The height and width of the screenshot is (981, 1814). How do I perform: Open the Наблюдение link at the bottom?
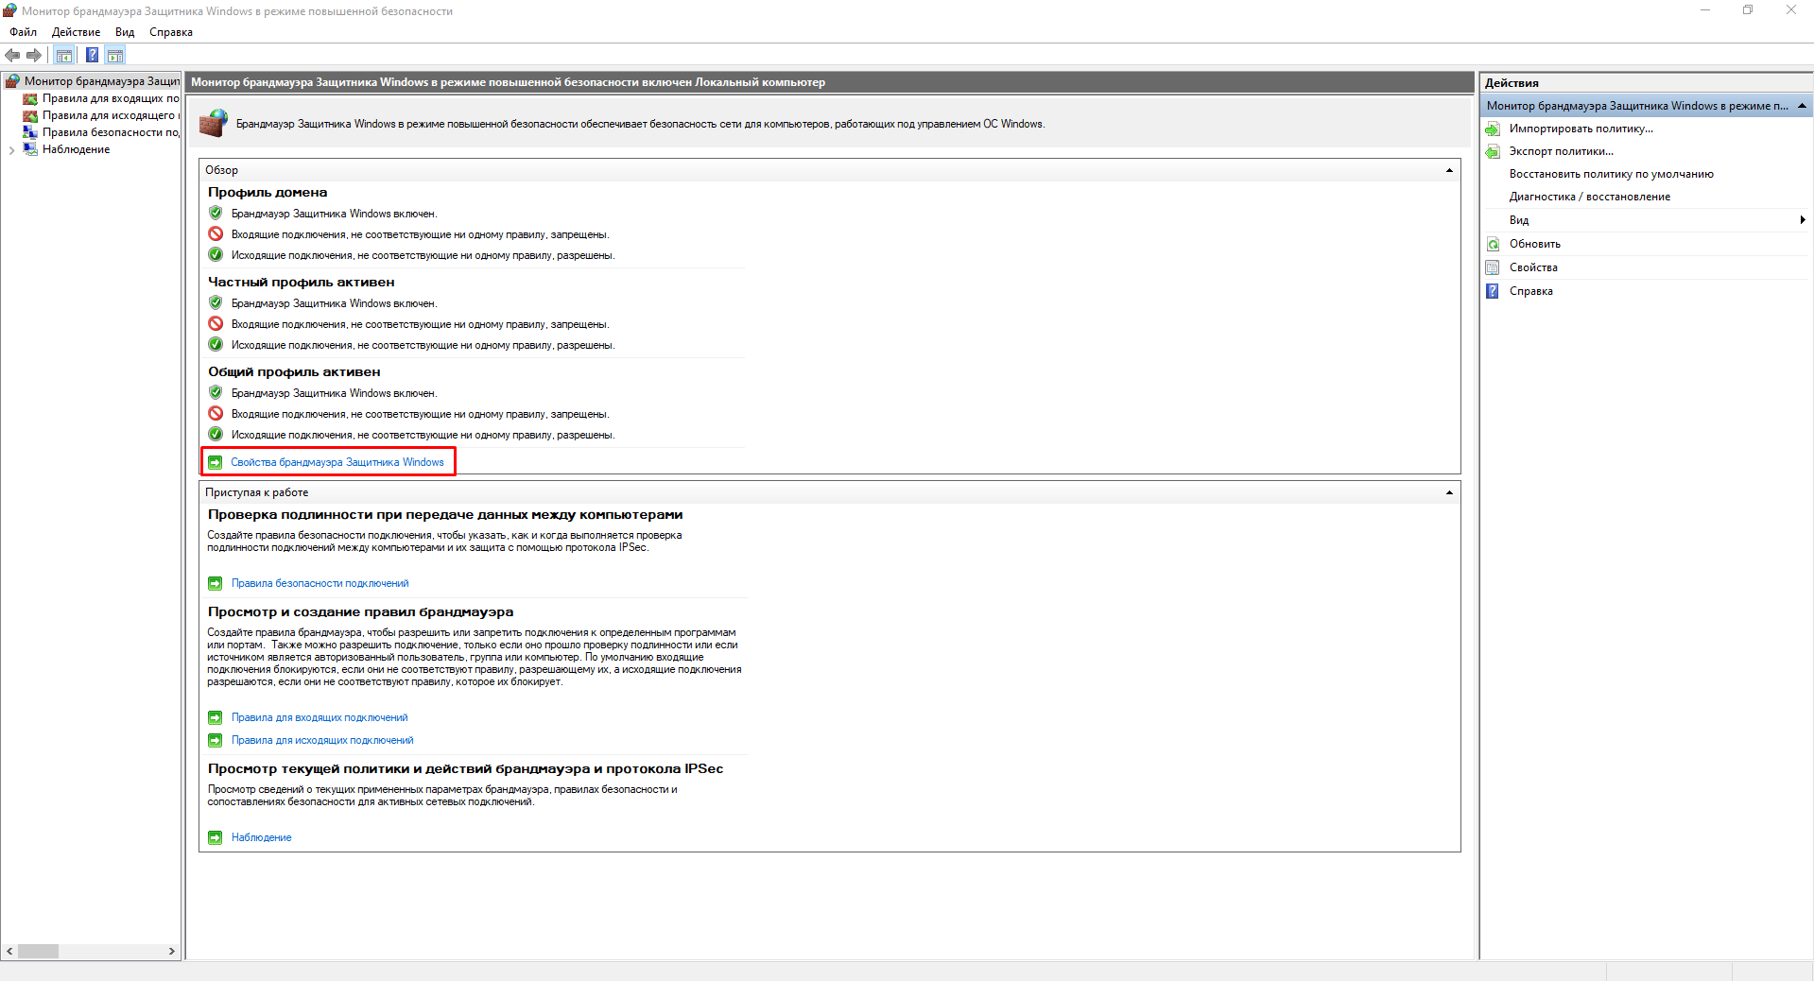[262, 837]
